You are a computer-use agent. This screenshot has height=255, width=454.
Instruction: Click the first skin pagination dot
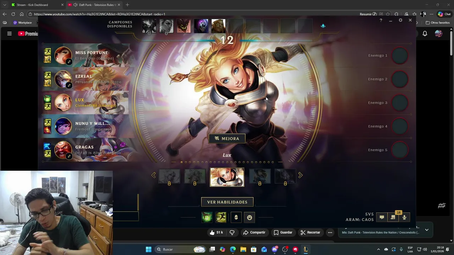click(182, 162)
